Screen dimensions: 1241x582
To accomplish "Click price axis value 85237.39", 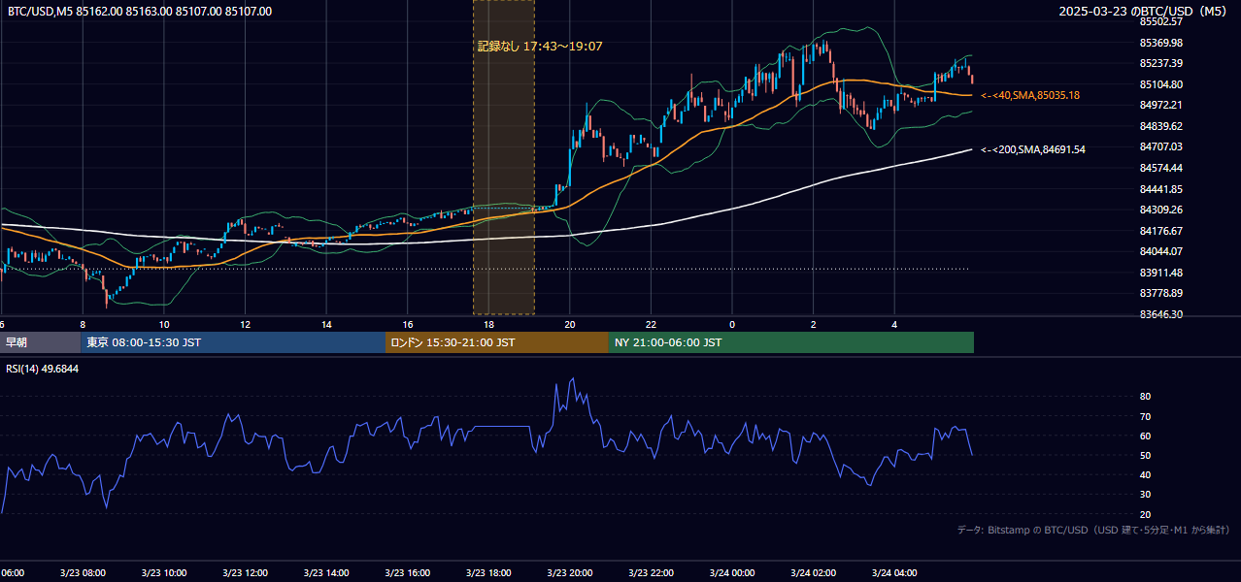I will [1160, 63].
